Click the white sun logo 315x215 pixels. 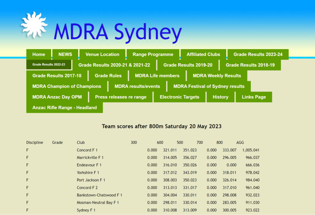pyautogui.click(x=34, y=25)
